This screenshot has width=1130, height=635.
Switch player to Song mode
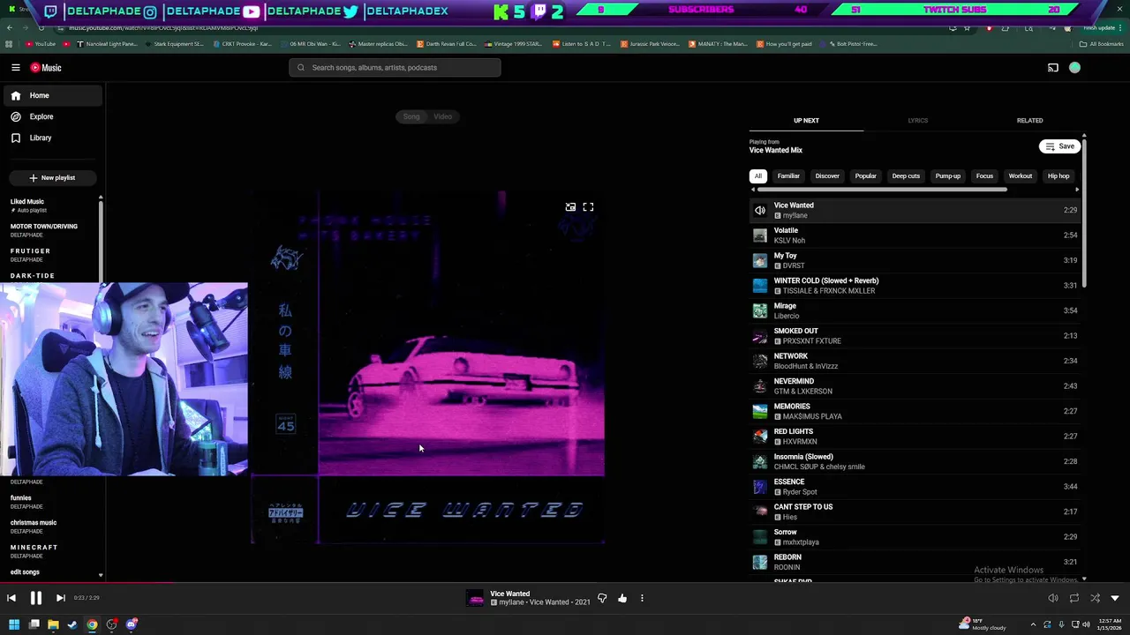411,116
